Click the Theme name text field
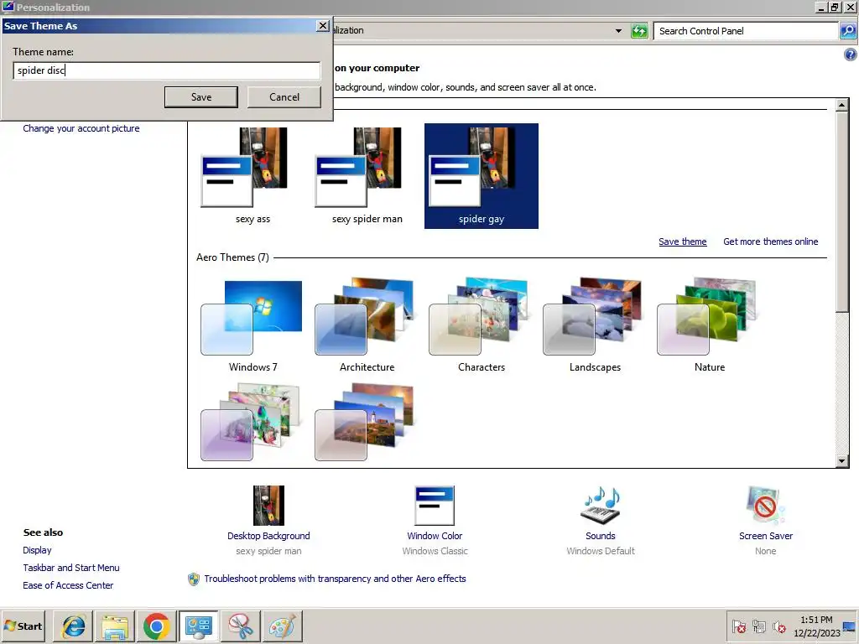859x644 pixels. (167, 70)
